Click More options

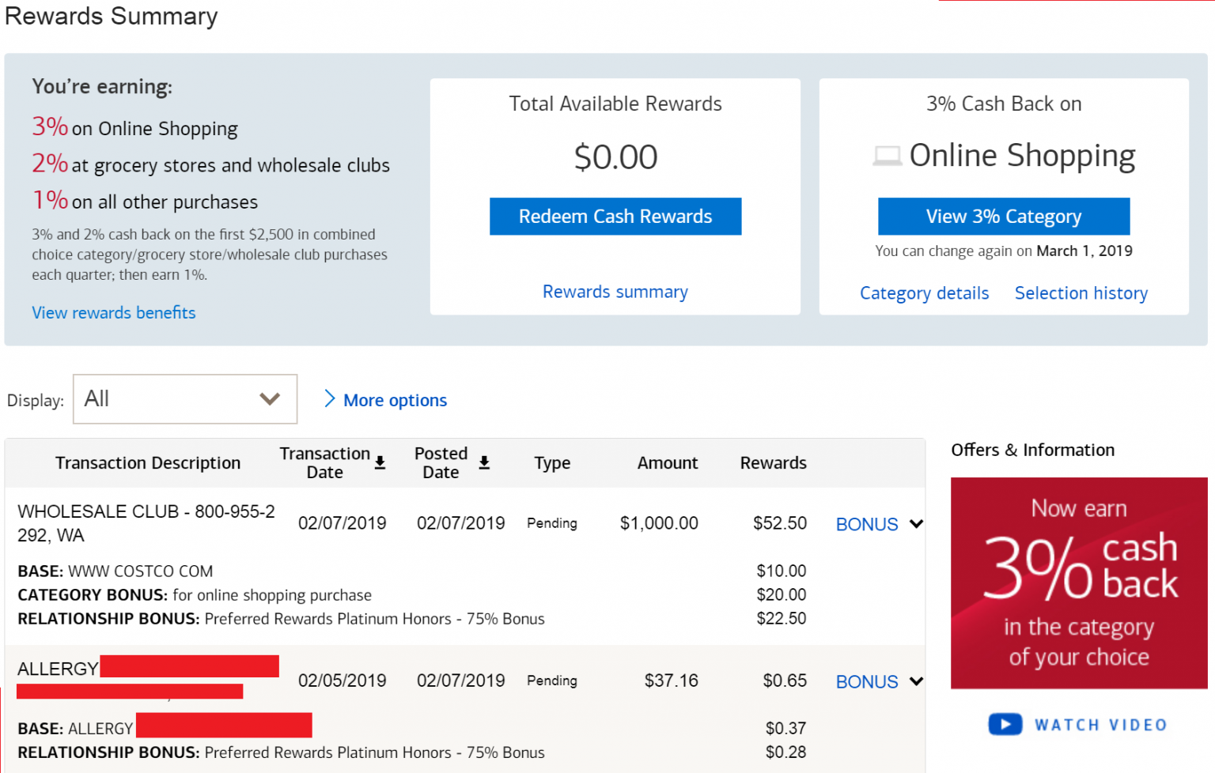coord(395,400)
